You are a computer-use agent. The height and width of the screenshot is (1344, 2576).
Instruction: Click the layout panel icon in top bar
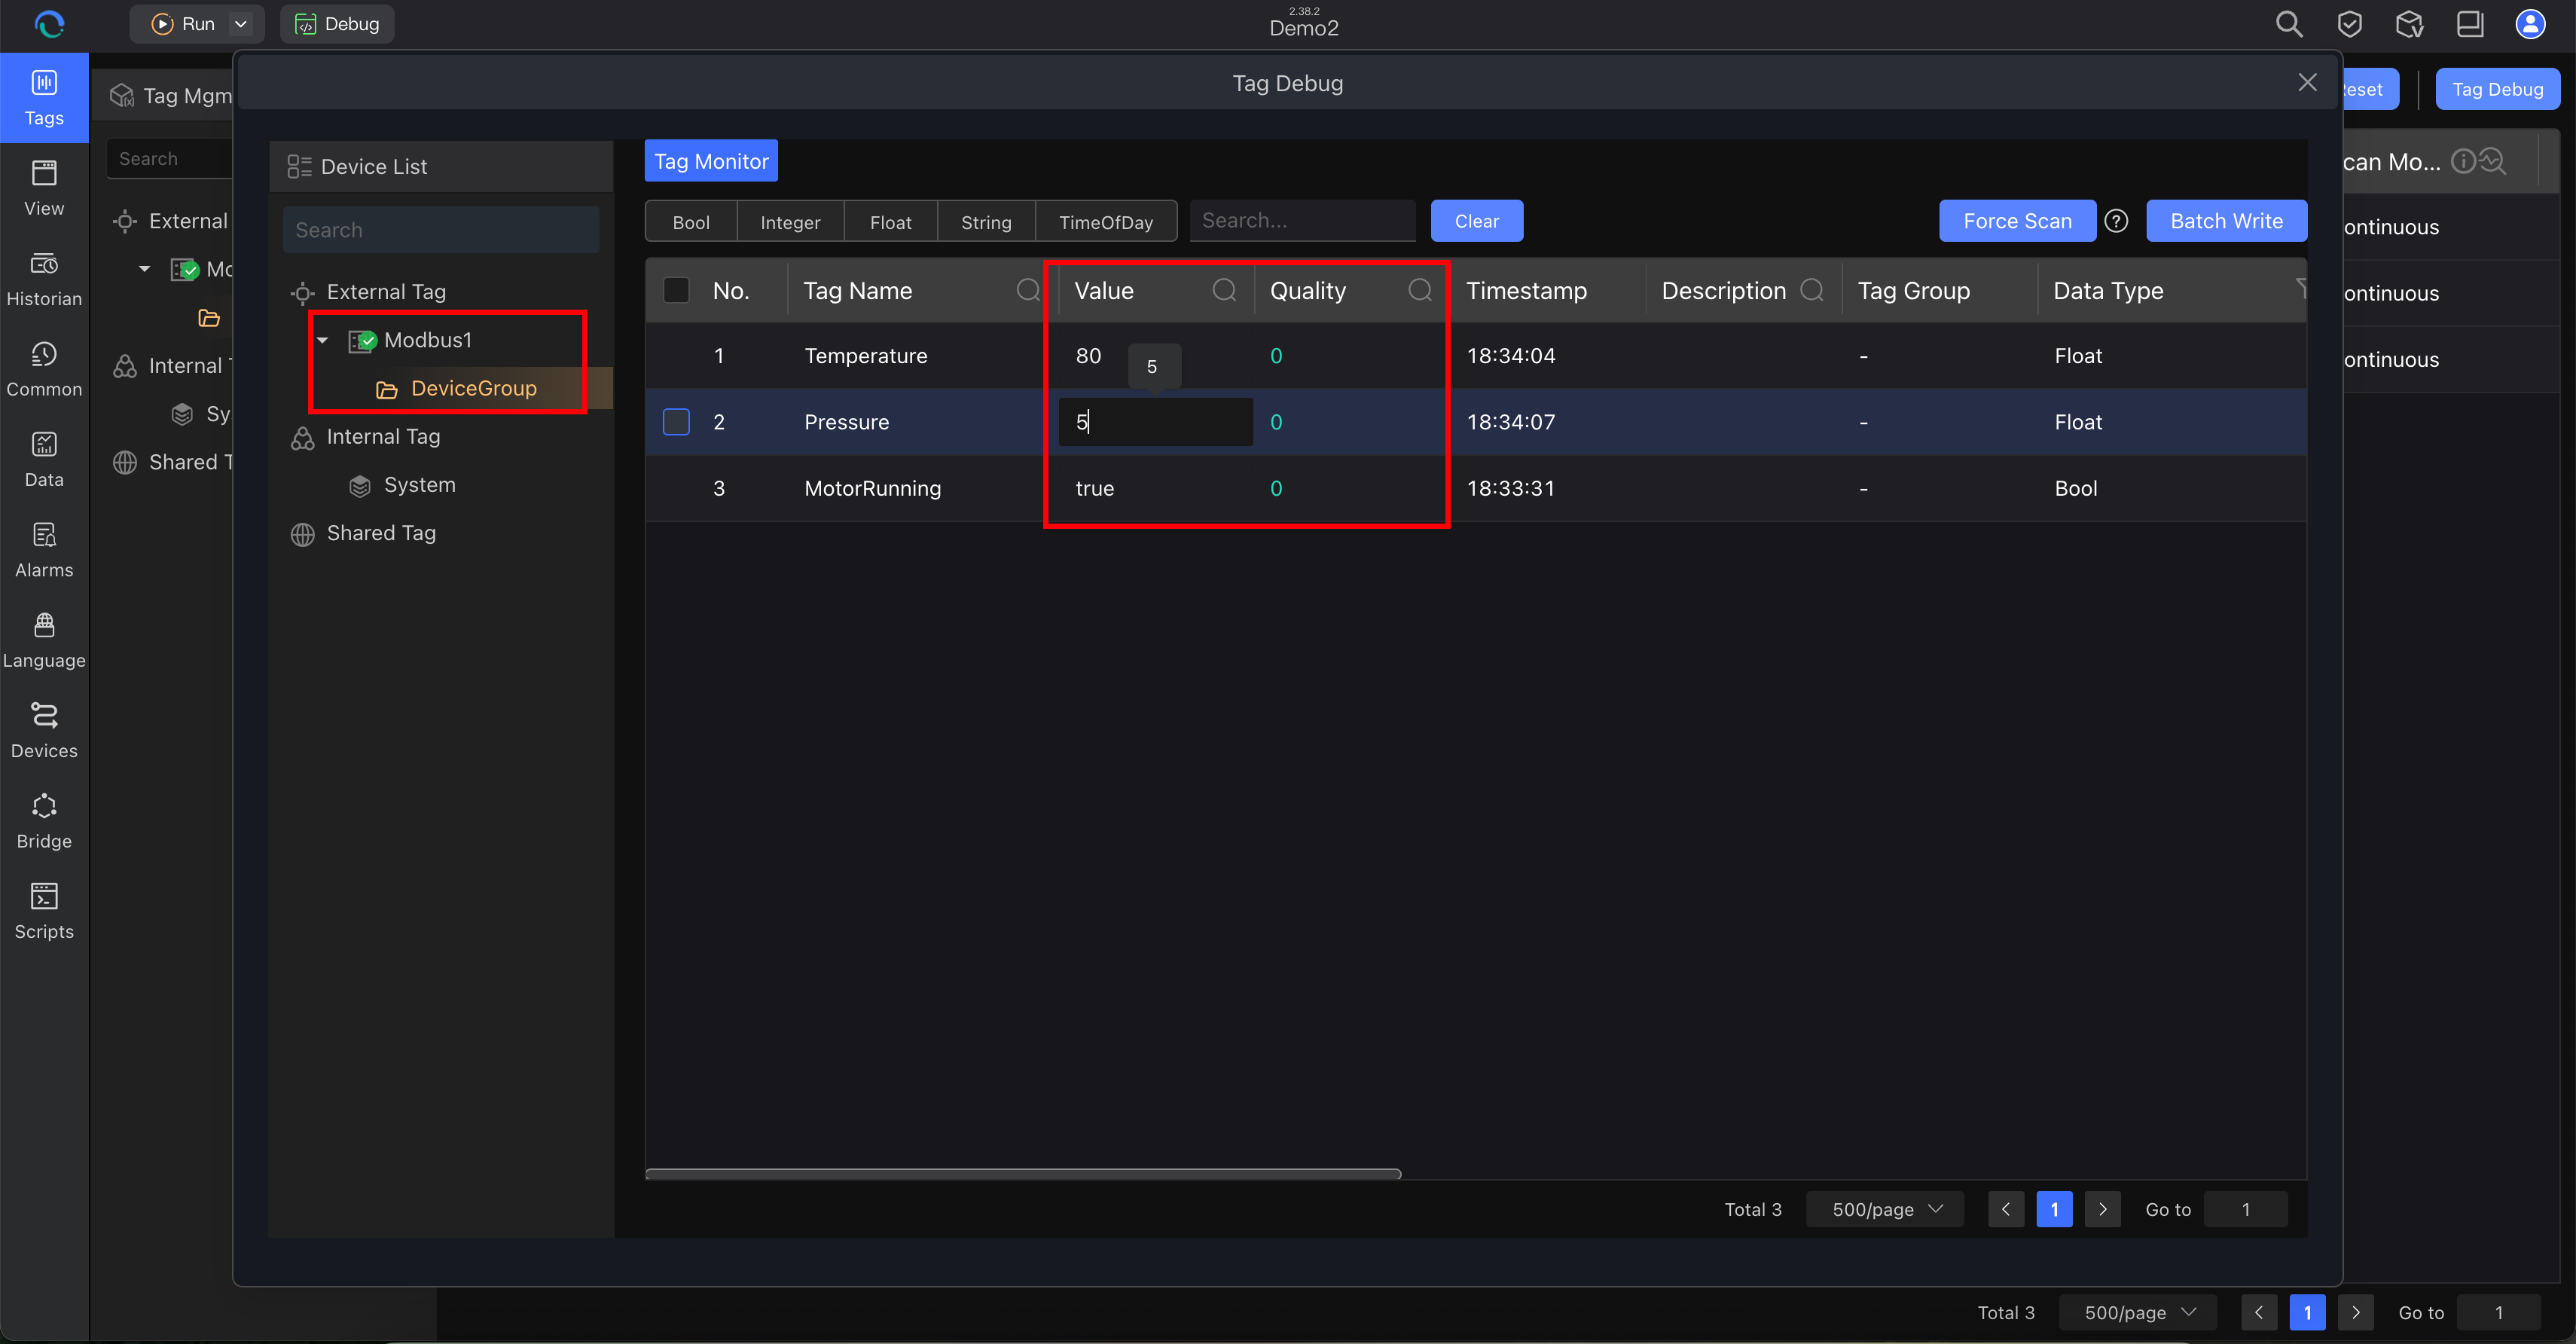(x=2470, y=24)
